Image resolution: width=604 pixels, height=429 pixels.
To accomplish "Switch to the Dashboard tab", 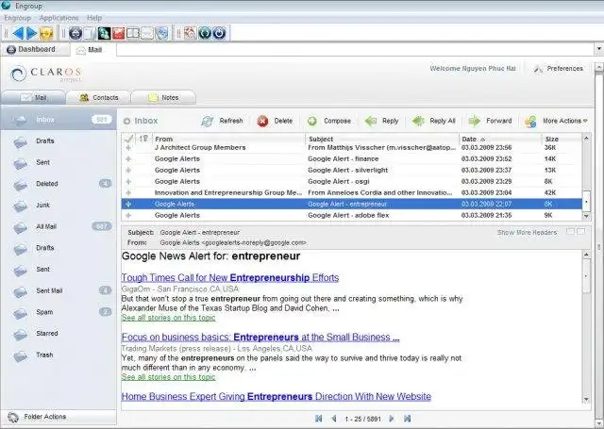I will (35, 49).
